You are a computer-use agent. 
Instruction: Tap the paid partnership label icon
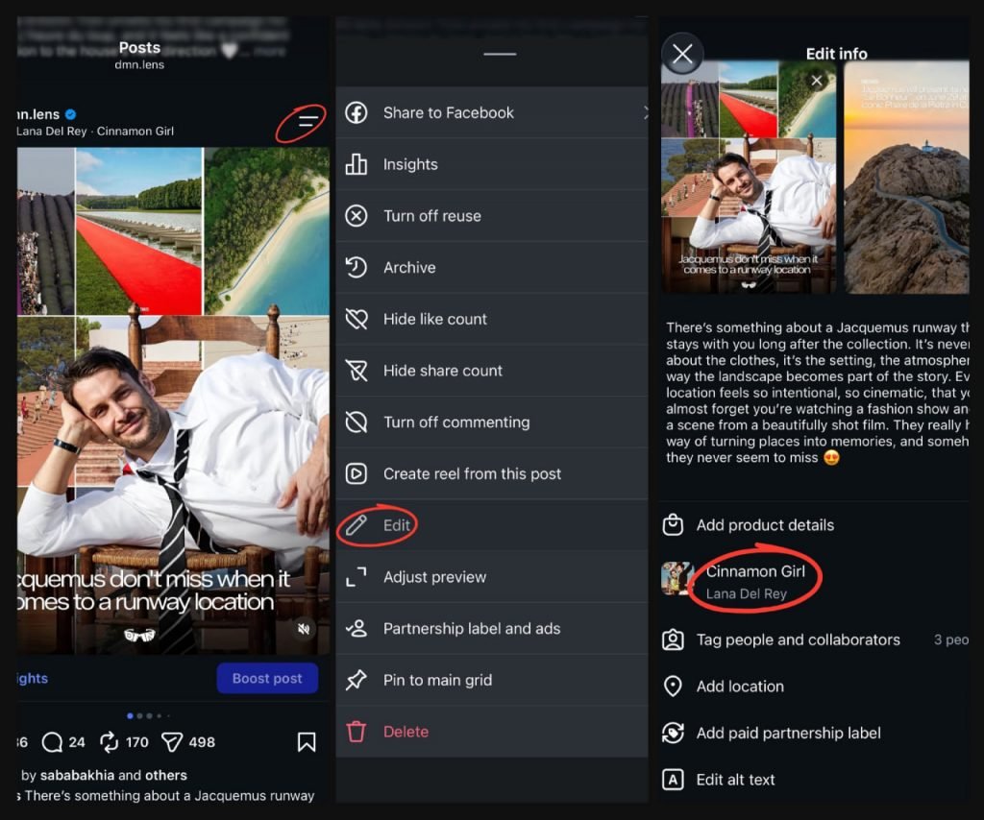[x=673, y=733]
